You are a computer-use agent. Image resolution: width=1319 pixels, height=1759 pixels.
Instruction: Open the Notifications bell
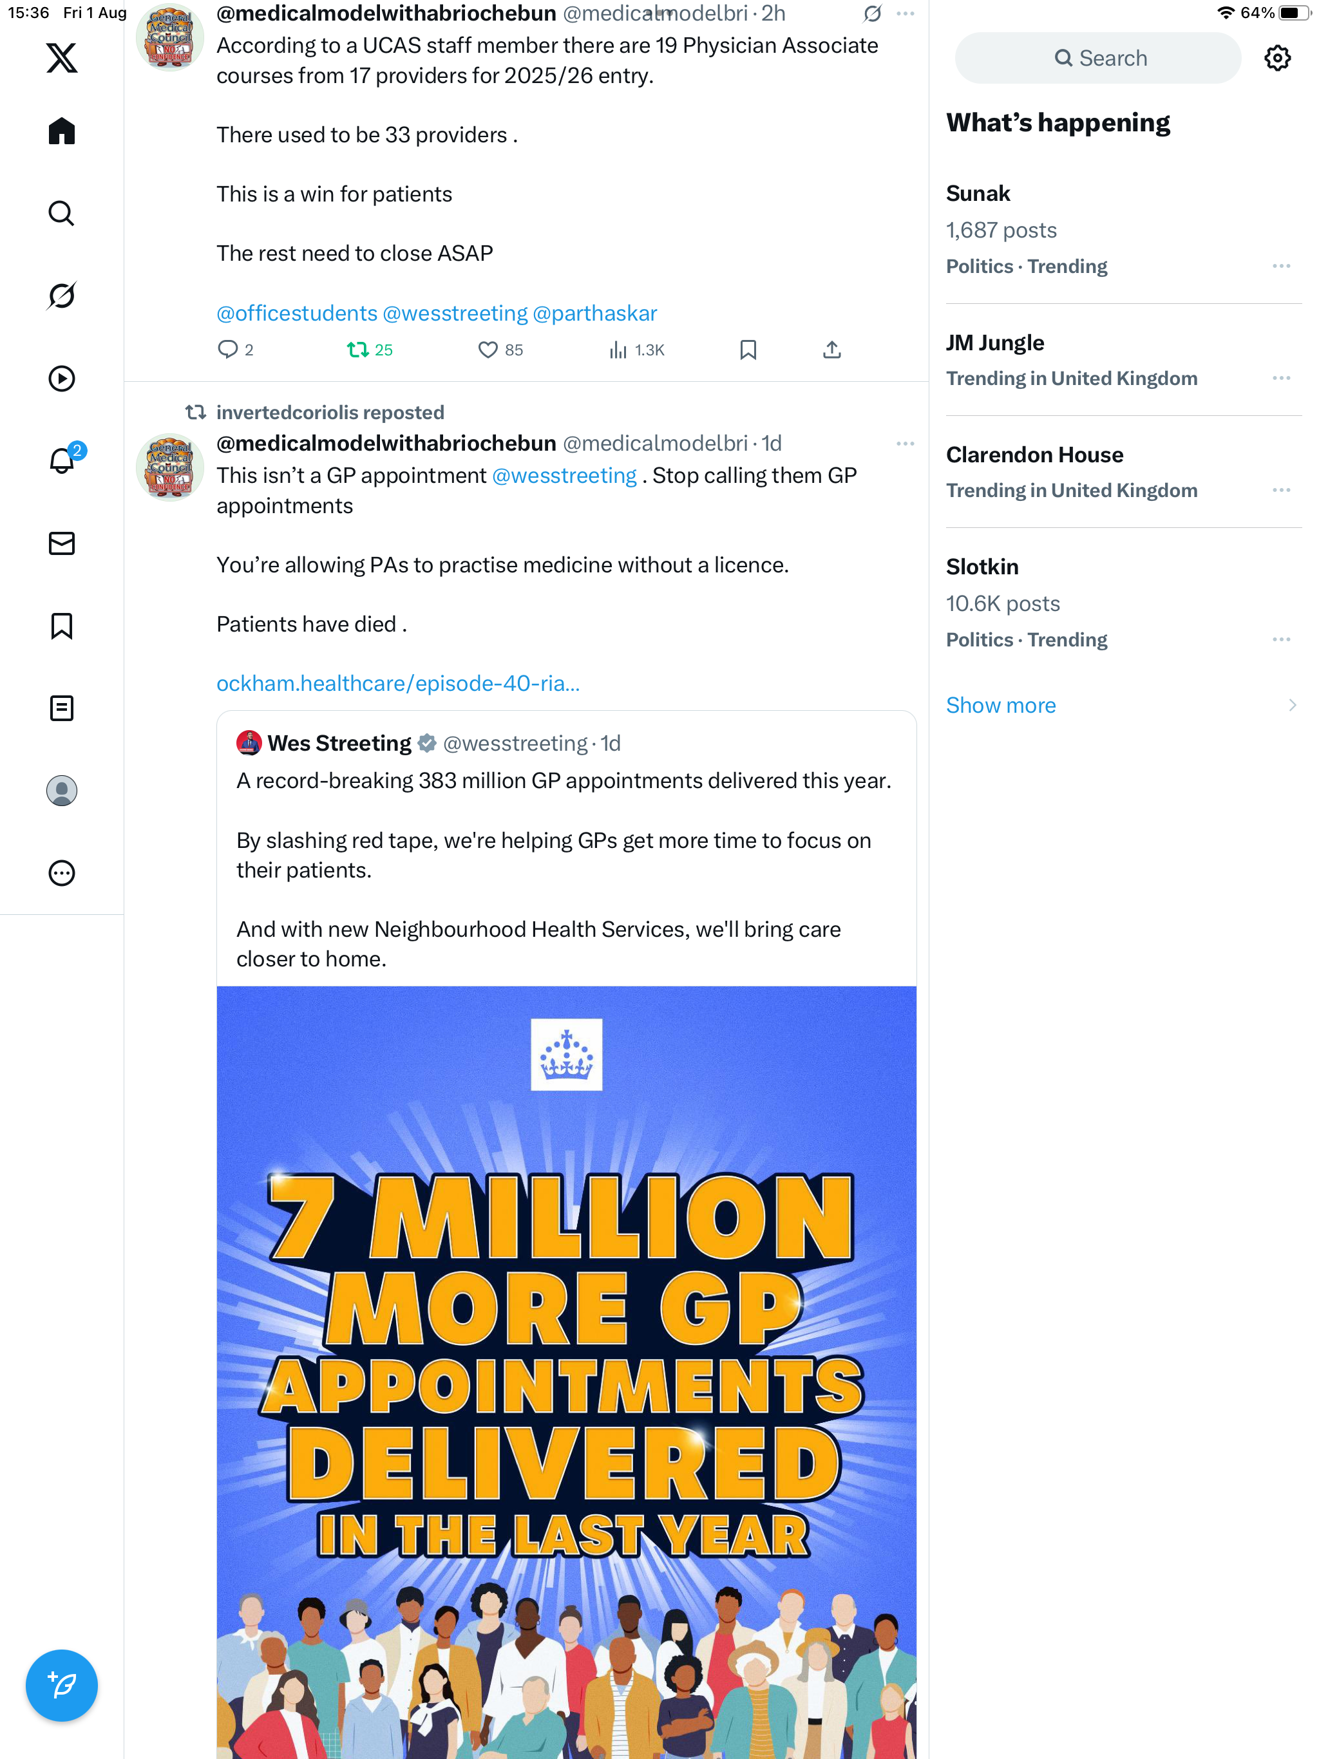pos(61,460)
